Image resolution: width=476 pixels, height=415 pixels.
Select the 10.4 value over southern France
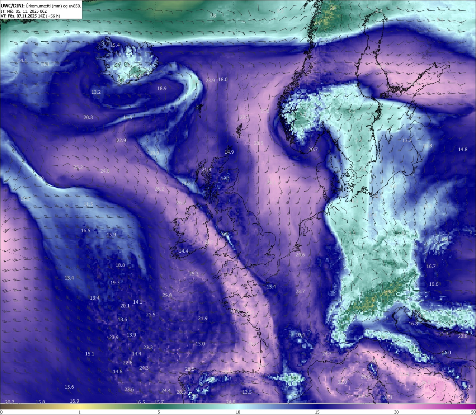click(x=300, y=335)
